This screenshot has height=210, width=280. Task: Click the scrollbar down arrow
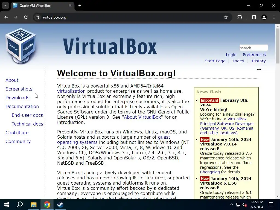[x=277, y=197]
